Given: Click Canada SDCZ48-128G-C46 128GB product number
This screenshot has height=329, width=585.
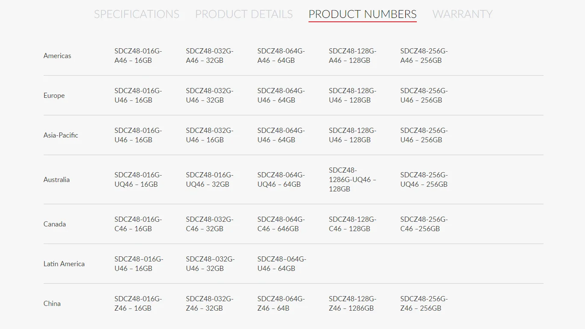Looking at the screenshot, I should (x=352, y=224).
